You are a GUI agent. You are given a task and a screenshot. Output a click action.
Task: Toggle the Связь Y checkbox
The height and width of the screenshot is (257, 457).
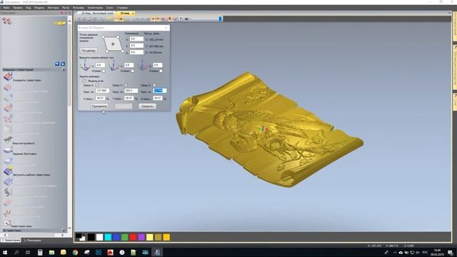[126, 85]
